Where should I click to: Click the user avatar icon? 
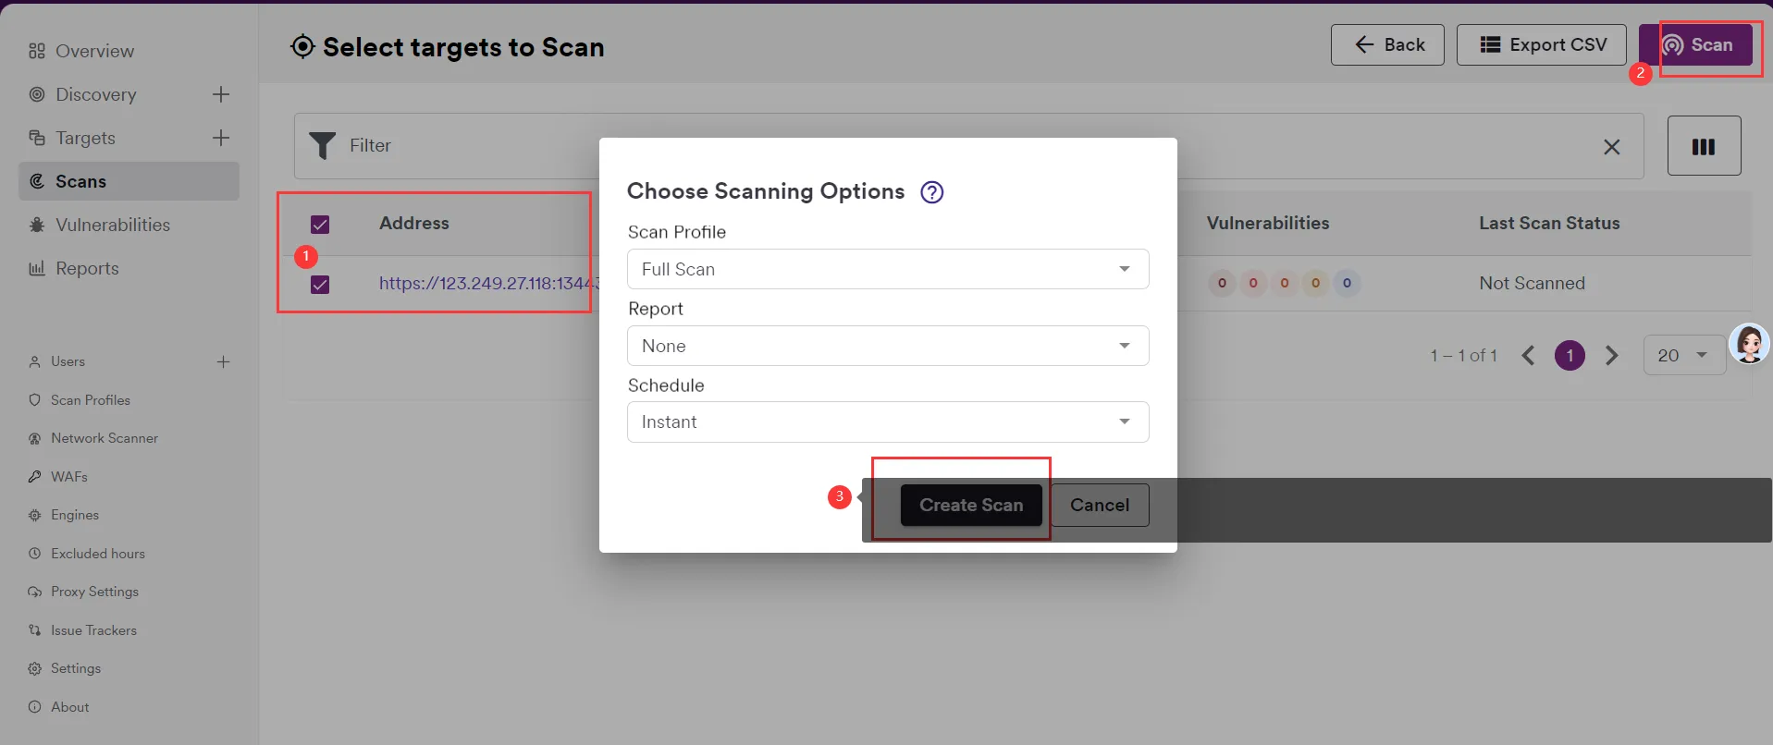coord(1749,344)
